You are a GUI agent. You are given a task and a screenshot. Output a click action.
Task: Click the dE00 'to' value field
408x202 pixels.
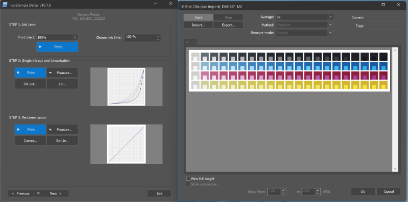pyautogui.click(x=308, y=191)
